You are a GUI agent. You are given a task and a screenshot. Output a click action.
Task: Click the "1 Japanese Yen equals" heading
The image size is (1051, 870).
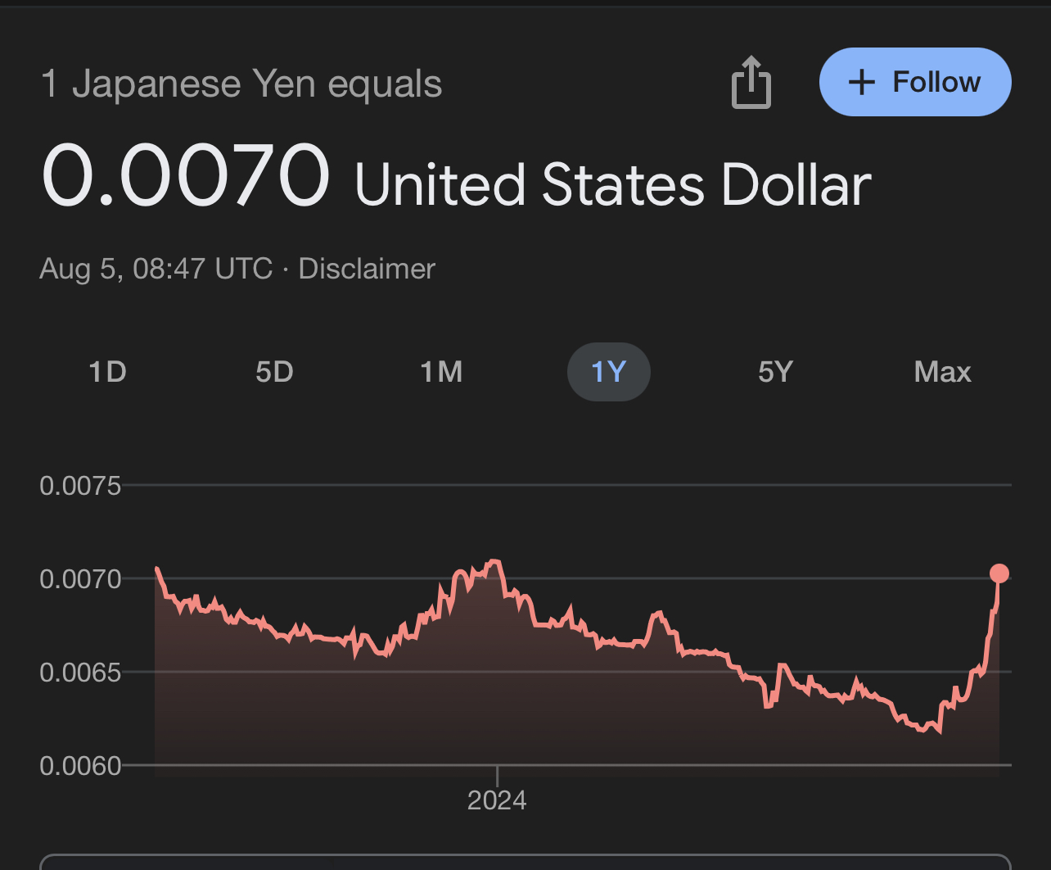click(x=241, y=84)
